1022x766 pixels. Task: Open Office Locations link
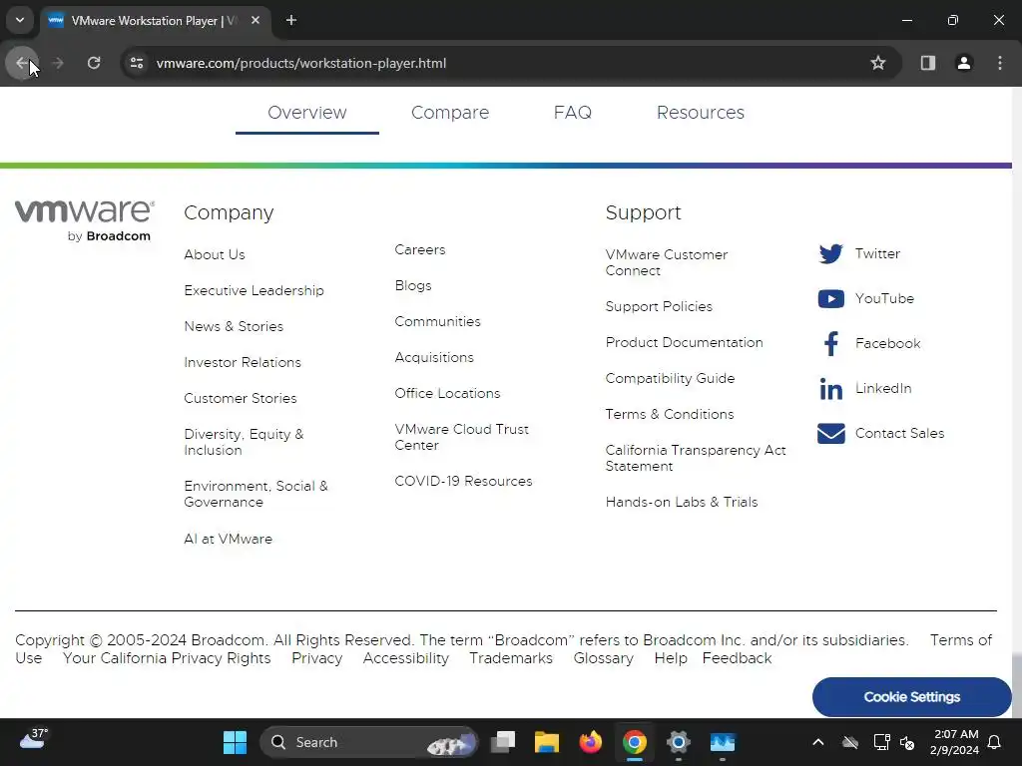click(447, 393)
